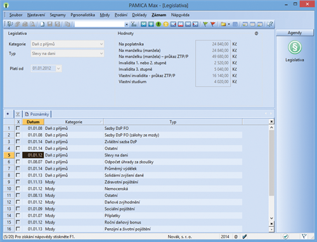Click the filter X icon beside search box
The width and height of the screenshot is (317, 242).
[133, 24]
